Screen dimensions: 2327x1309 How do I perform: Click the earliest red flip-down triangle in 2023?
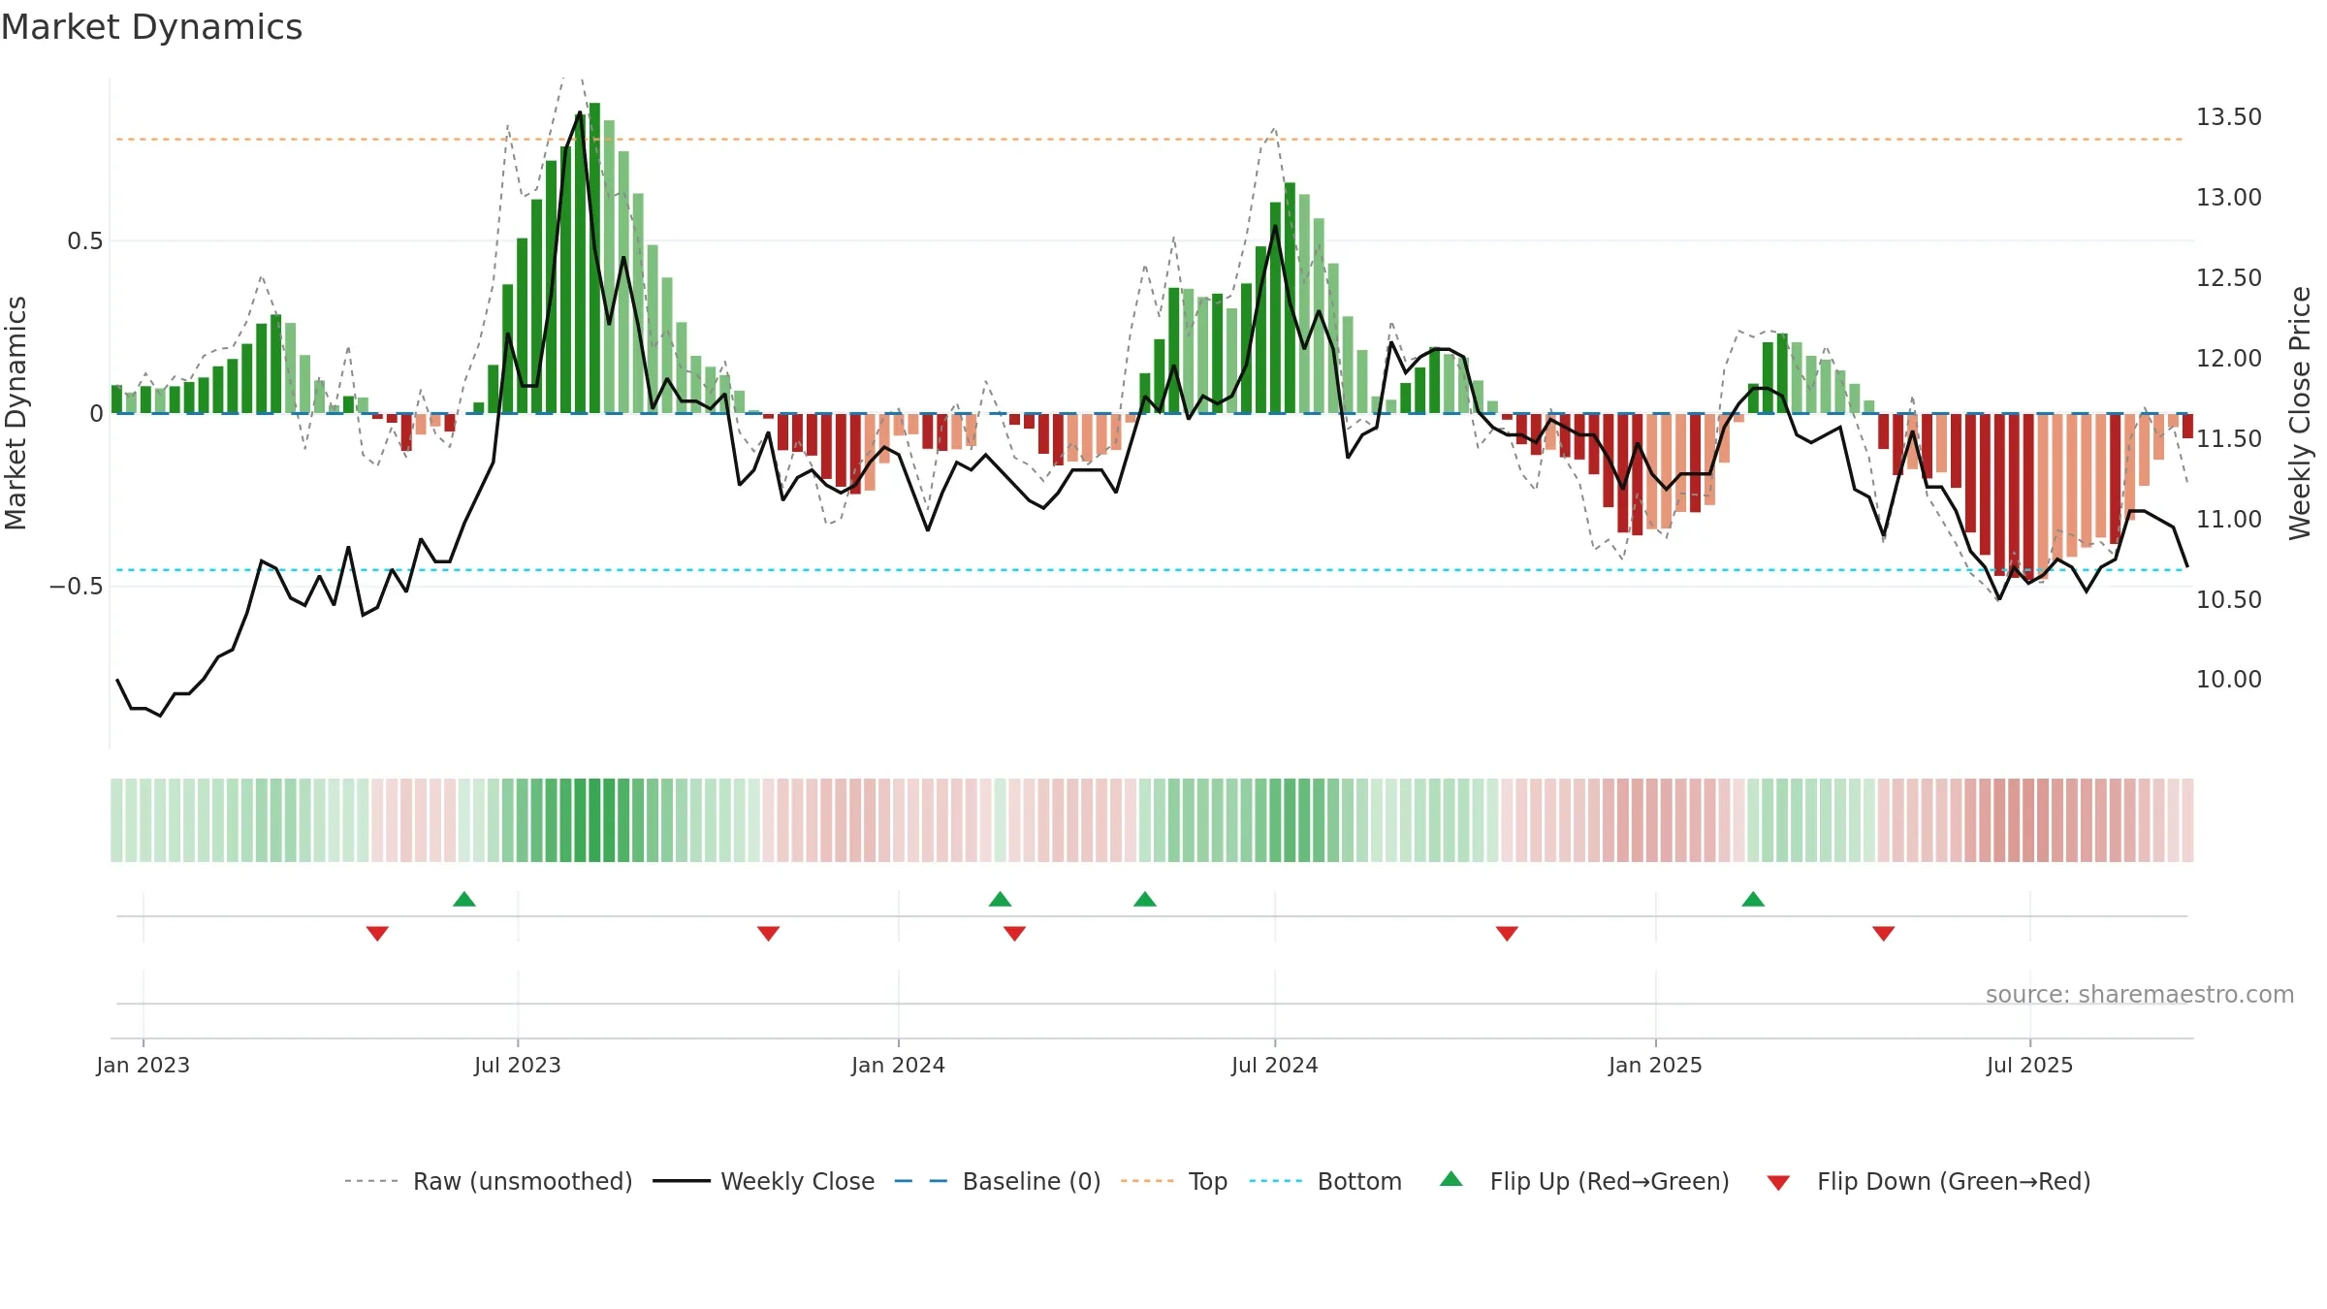point(377,933)
